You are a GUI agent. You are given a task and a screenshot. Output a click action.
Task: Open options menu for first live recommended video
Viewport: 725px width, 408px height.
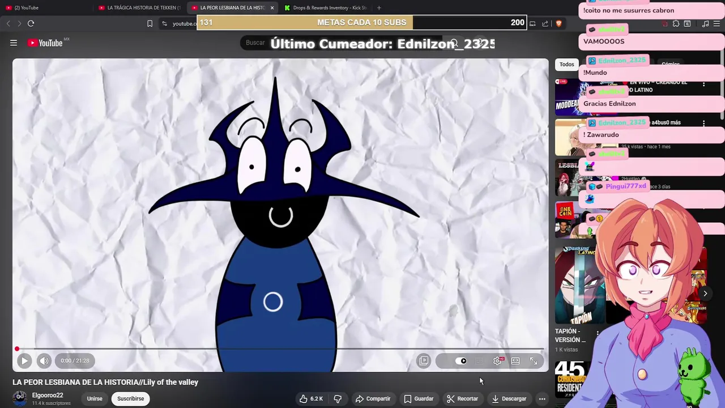(704, 84)
